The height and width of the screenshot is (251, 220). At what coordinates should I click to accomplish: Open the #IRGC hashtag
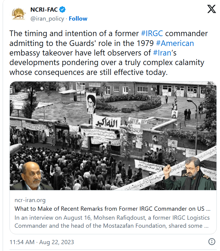pos(152,34)
